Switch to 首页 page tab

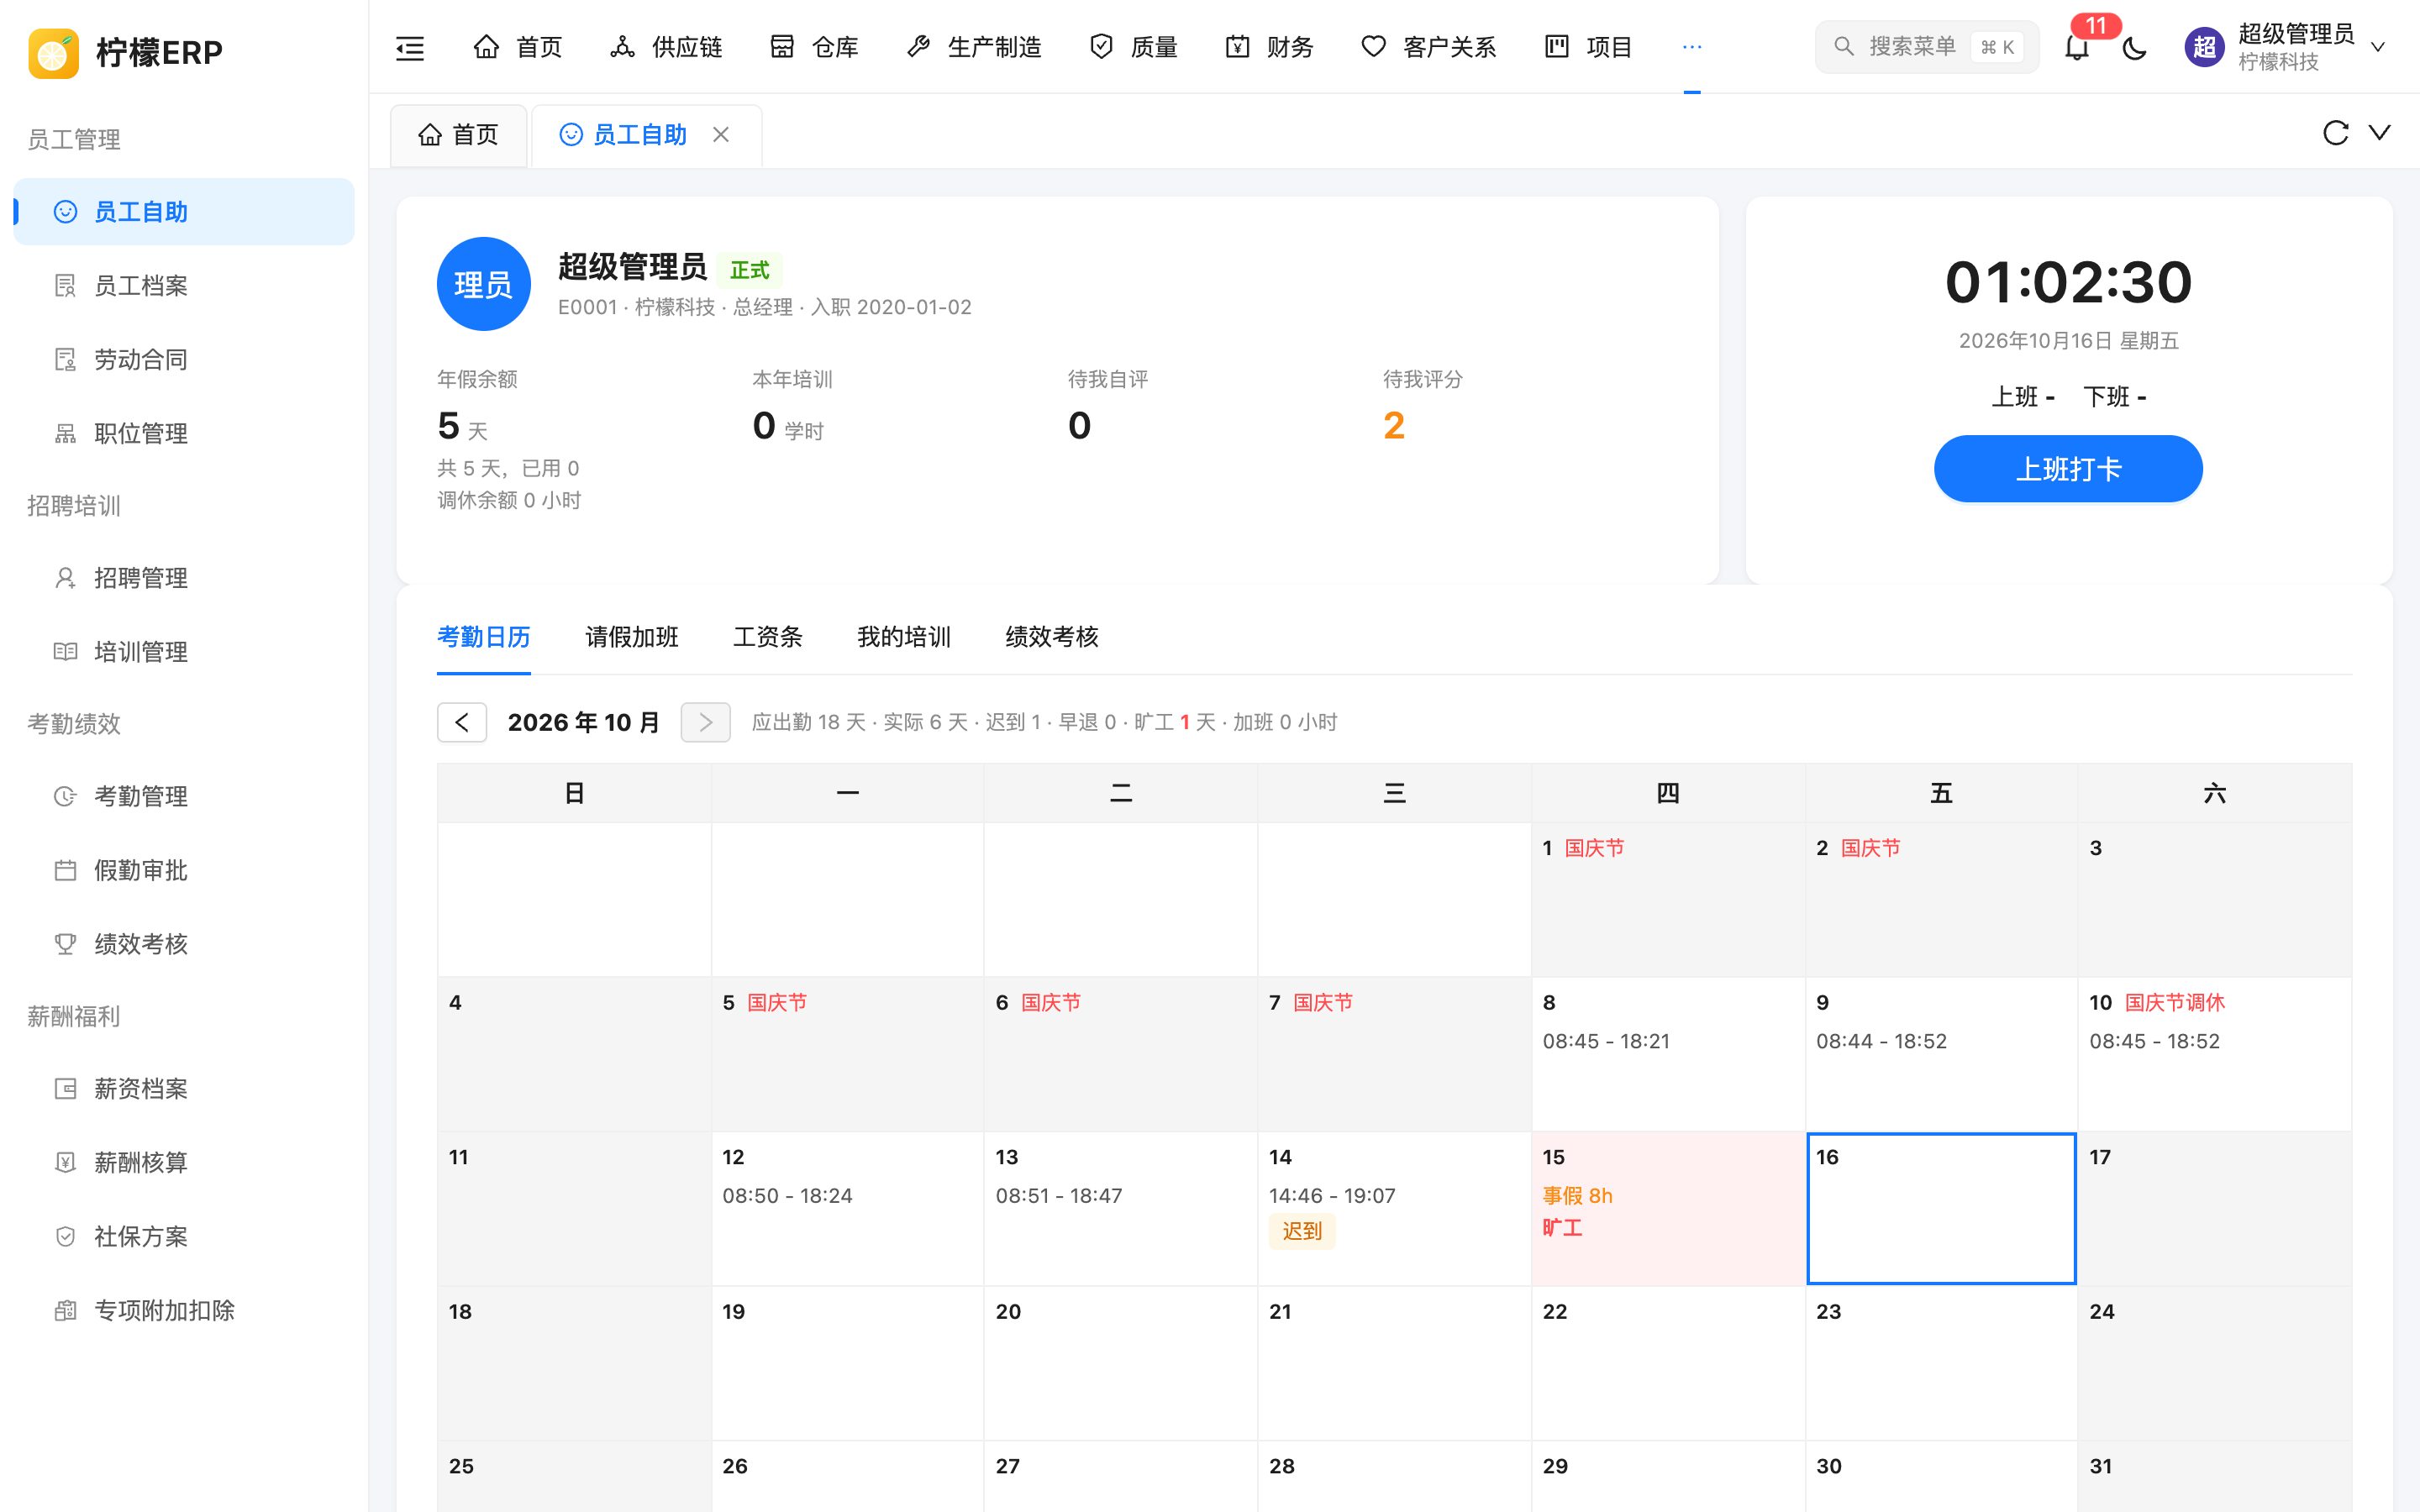click(x=459, y=135)
